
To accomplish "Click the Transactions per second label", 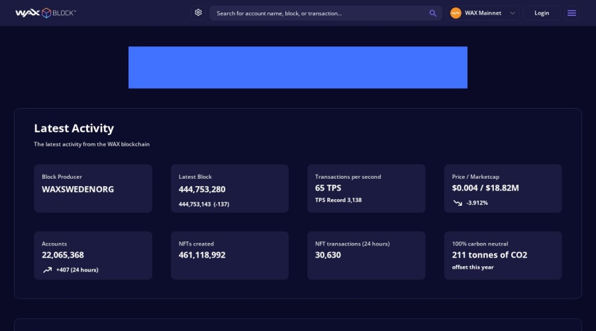I will click(348, 177).
